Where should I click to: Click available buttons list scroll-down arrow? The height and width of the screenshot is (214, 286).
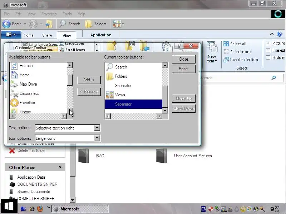(x=70, y=110)
